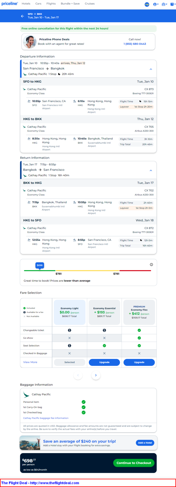
Task: Click Economy Light seat selection fee icon
Action: point(70,346)
